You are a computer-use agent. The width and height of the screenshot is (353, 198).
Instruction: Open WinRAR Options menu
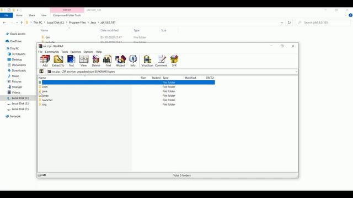pyautogui.click(x=88, y=52)
